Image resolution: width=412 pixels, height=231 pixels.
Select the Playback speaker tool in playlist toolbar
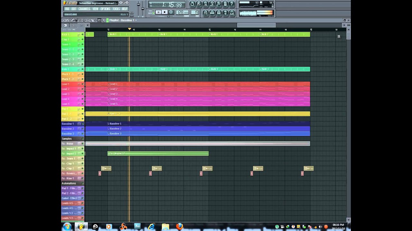coord(103,20)
